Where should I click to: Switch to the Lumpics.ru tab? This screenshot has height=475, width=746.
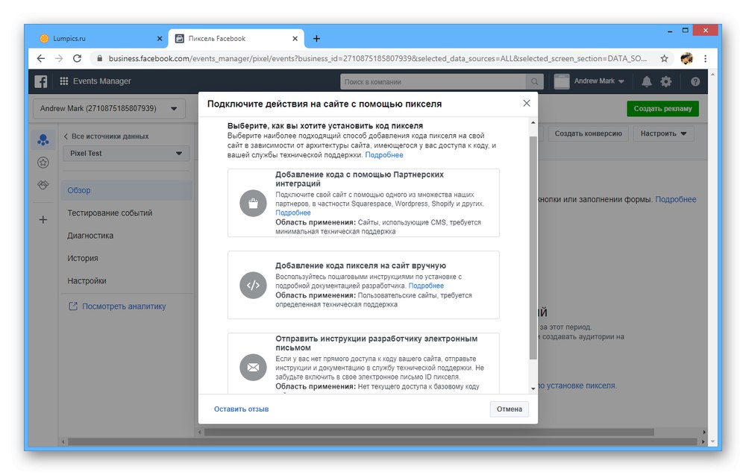[x=100, y=39]
